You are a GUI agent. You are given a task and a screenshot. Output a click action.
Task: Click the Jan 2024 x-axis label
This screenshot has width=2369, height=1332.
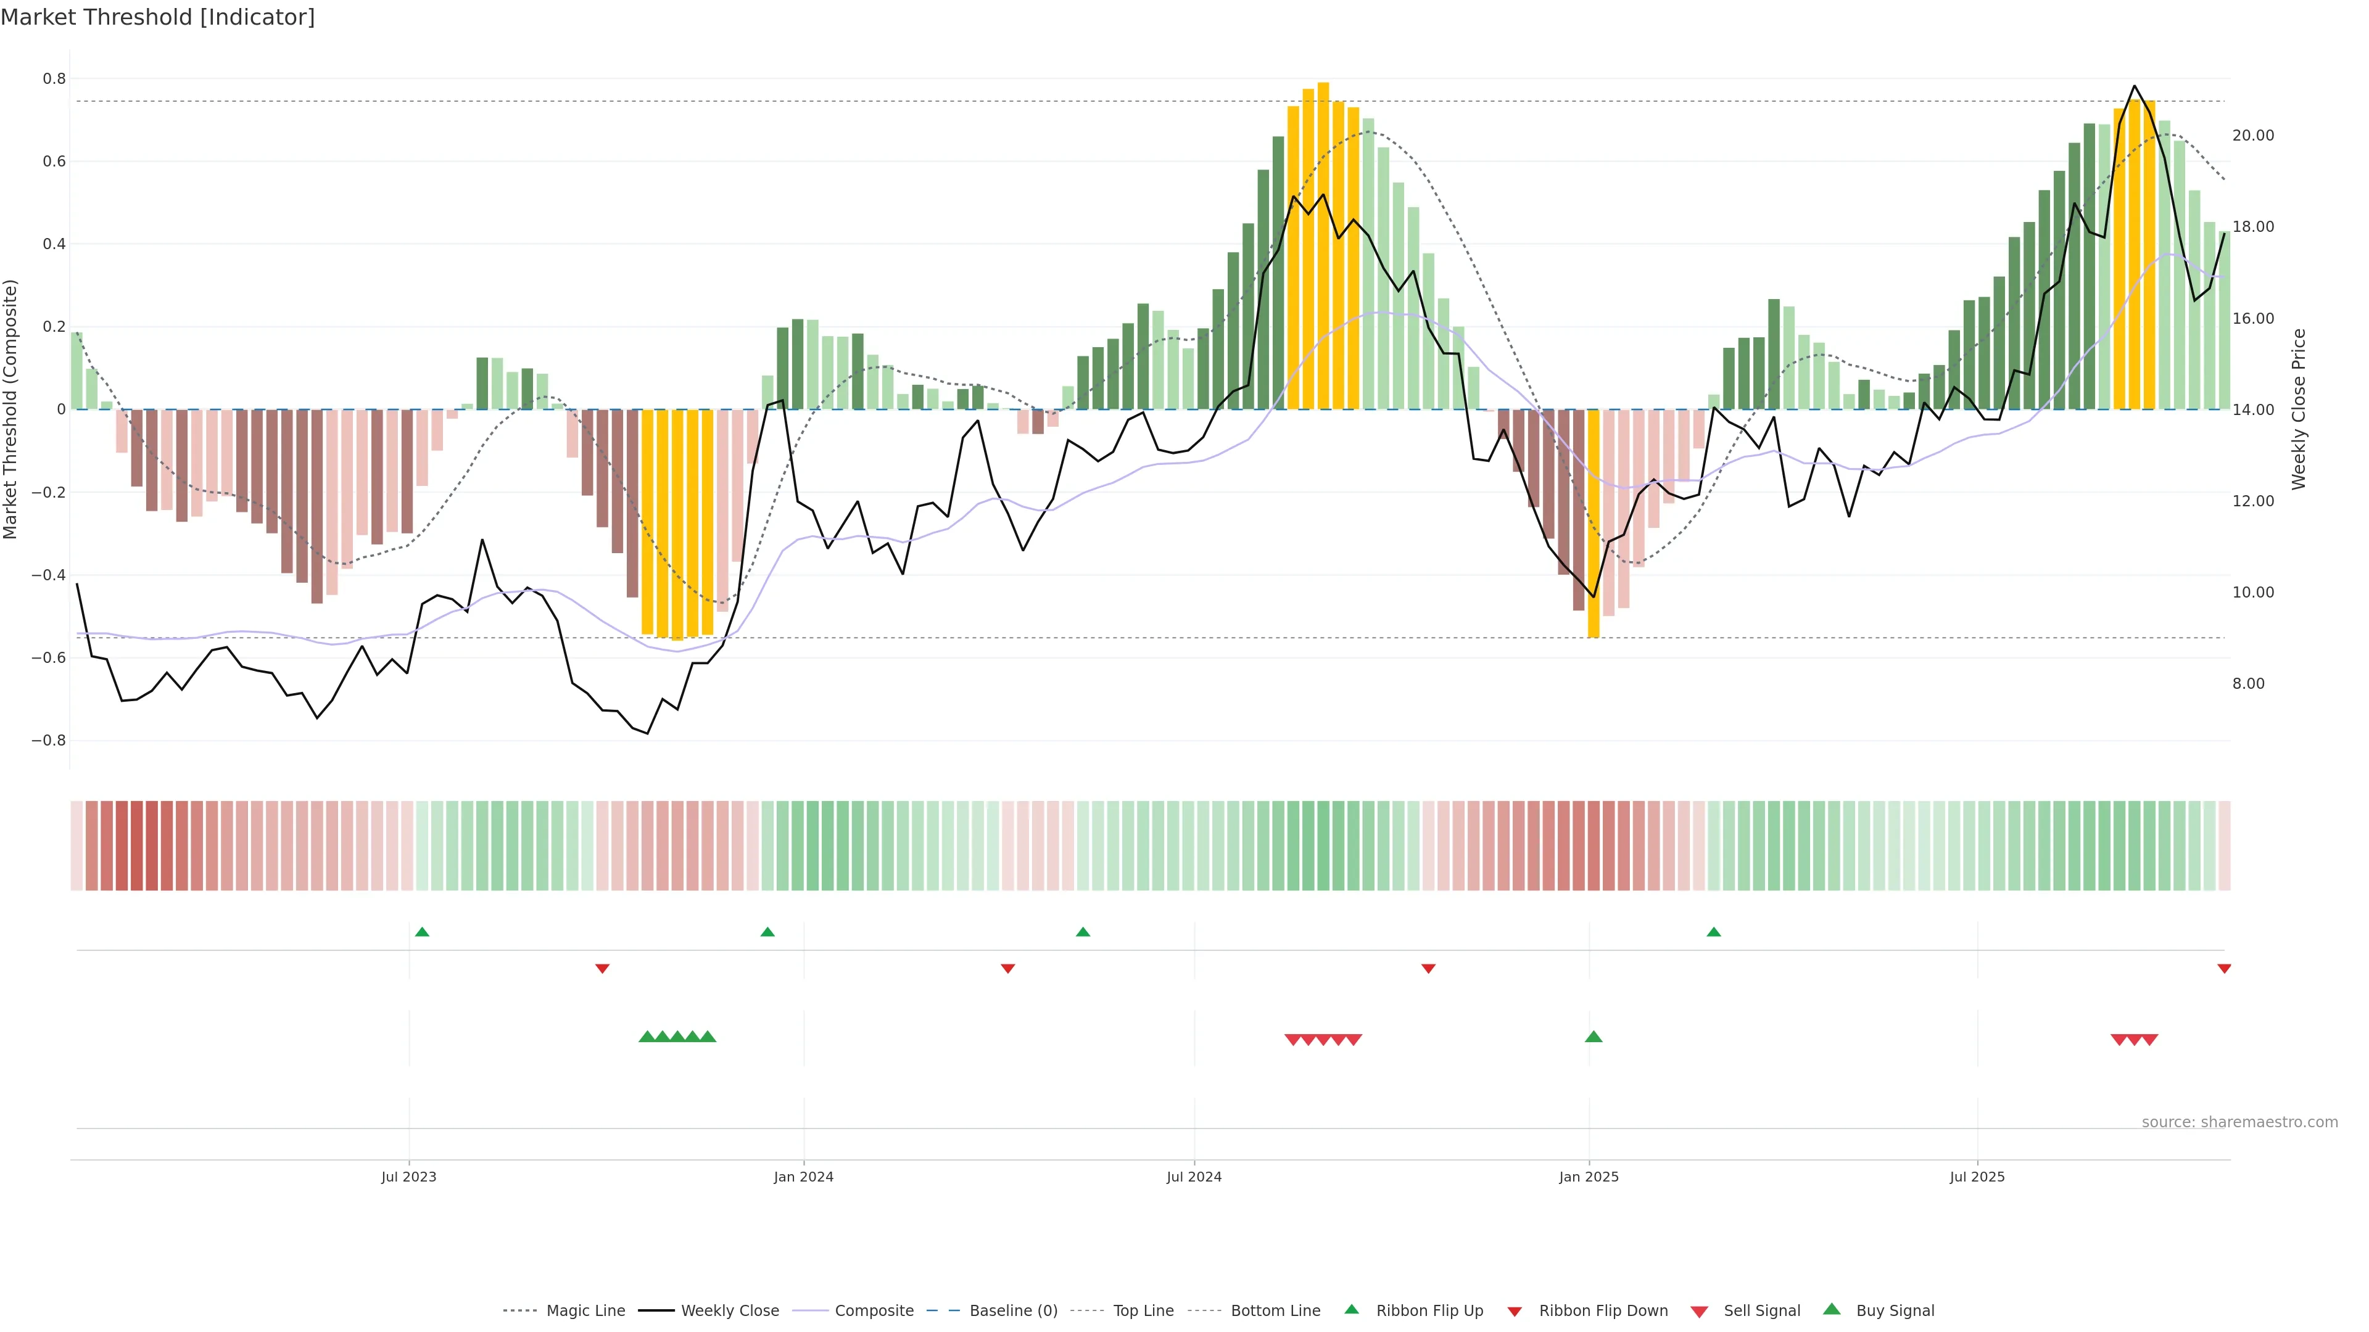click(x=803, y=1177)
